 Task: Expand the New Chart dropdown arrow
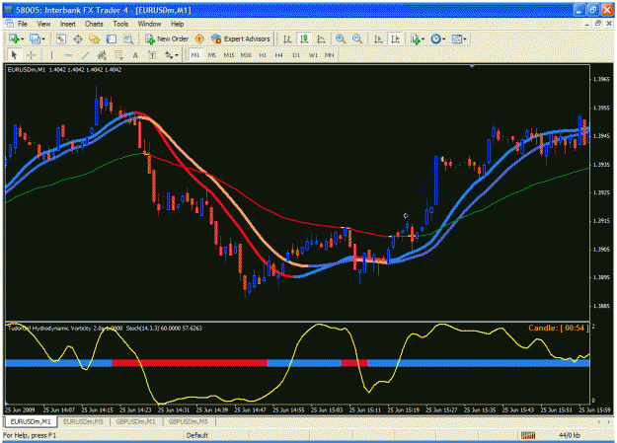[x=22, y=39]
